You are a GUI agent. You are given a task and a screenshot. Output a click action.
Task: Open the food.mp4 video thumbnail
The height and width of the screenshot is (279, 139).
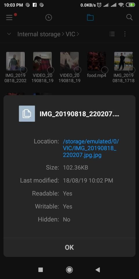coord(96,61)
